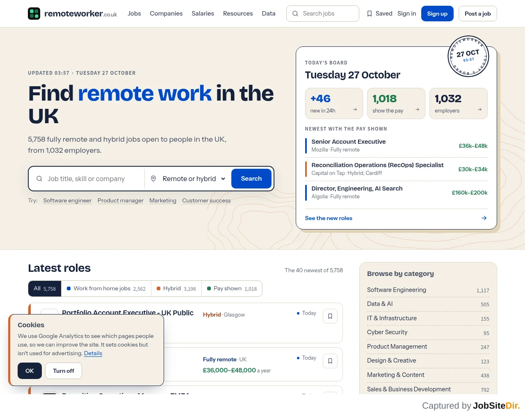Browse Design & Creative category

(x=428, y=361)
